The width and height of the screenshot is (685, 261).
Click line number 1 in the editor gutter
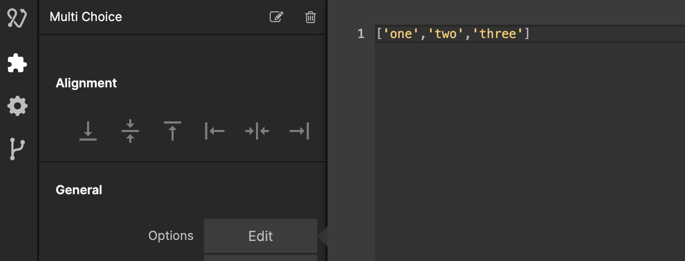point(361,34)
